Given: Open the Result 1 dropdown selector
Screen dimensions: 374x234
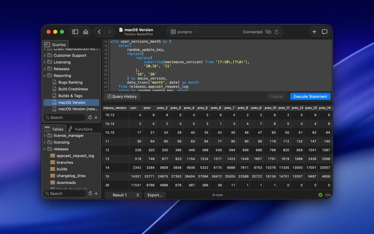Looking at the screenshot, I should click(123, 195).
